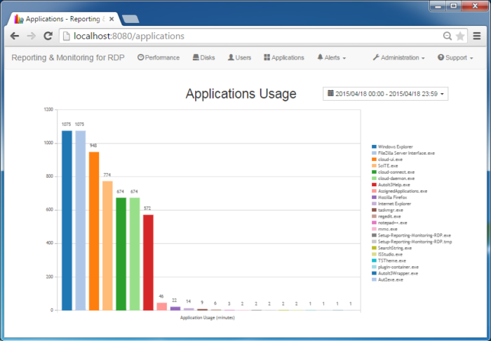Image resolution: width=491 pixels, height=341 pixels.
Task: Click the light green cloud-daemon.exe bar
Action: pyautogui.click(x=135, y=254)
